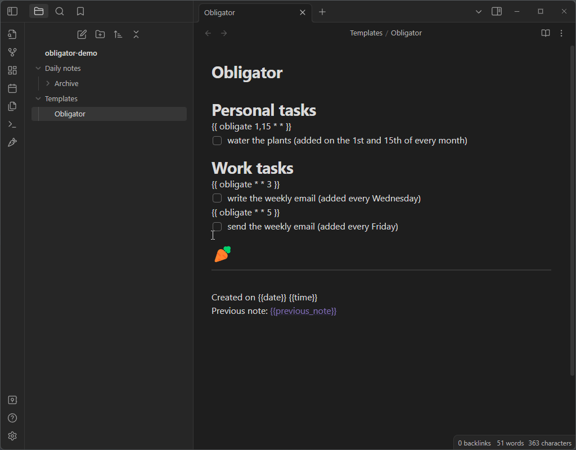Open the search pane icon
This screenshot has height=450, width=576.
60,11
